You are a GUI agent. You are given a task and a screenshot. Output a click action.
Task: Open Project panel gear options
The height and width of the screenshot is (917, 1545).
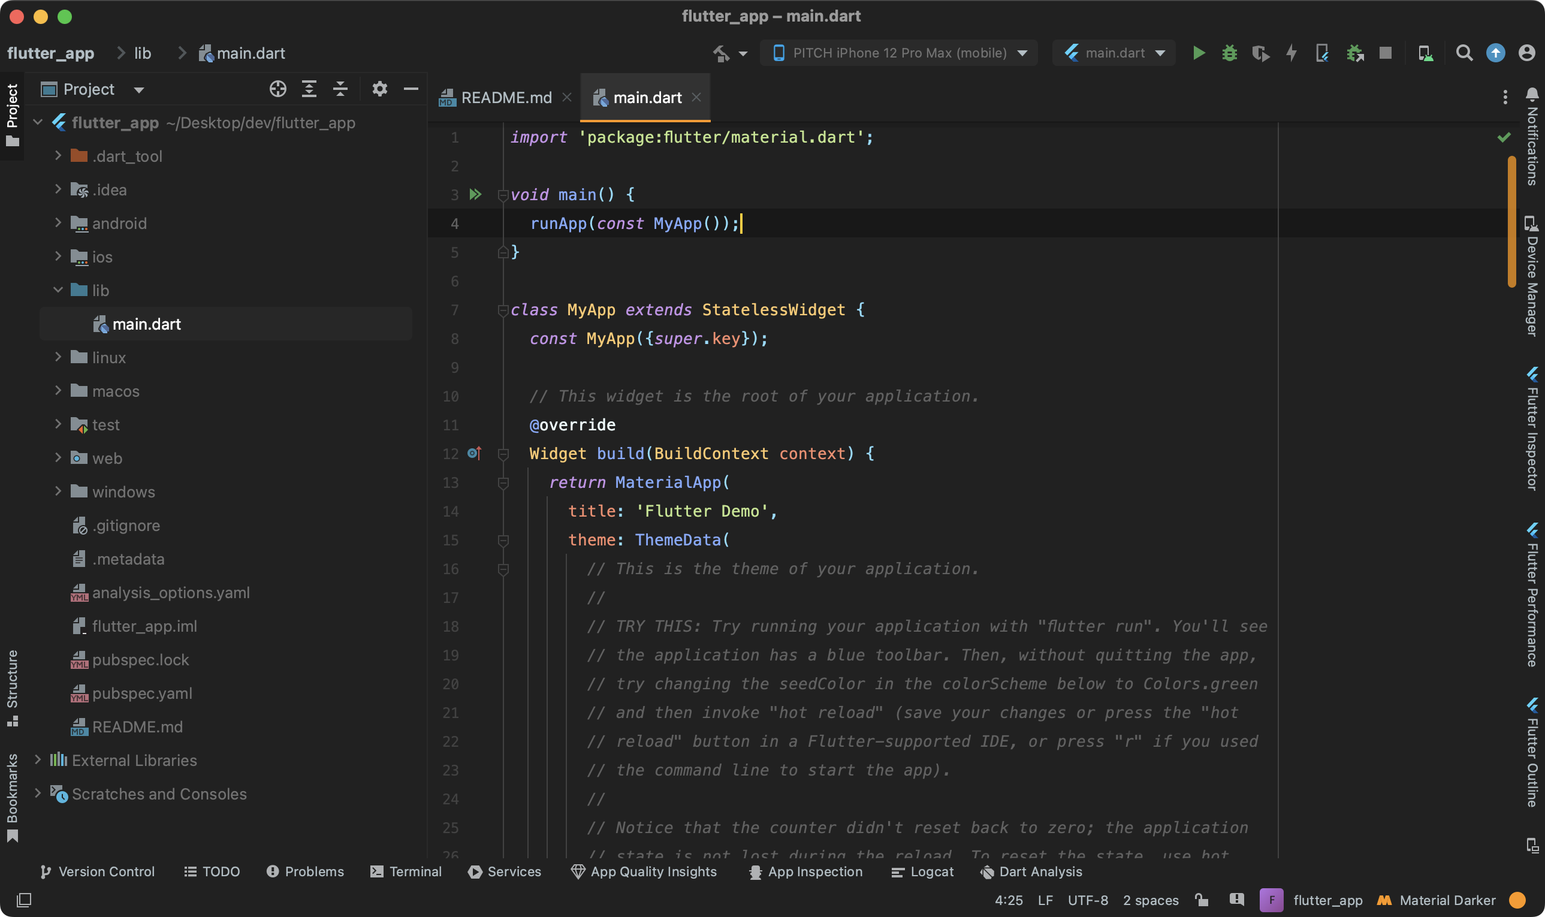(x=379, y=89)
